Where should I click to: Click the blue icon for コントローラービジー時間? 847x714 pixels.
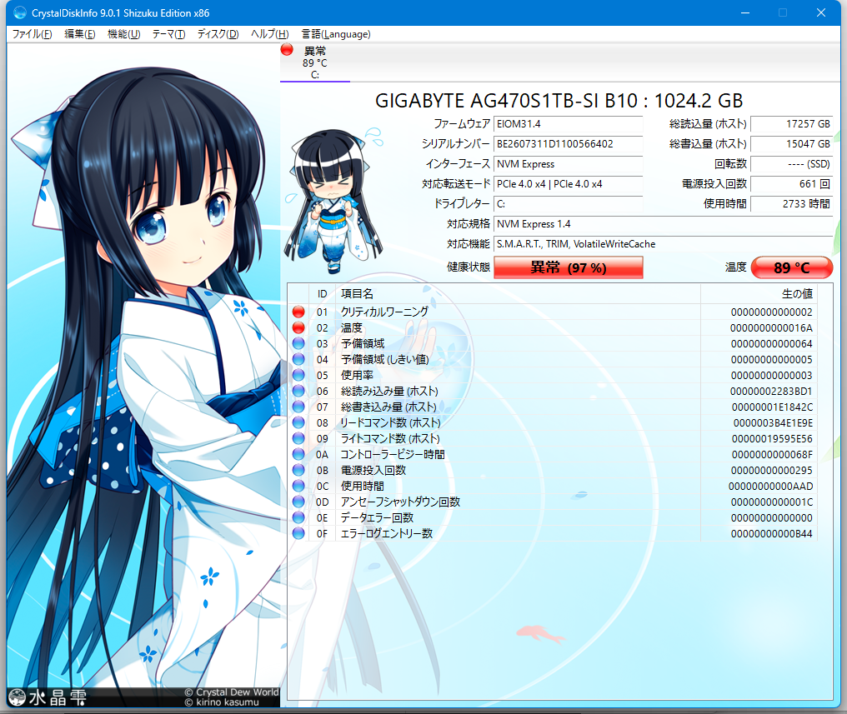(298, 454)
